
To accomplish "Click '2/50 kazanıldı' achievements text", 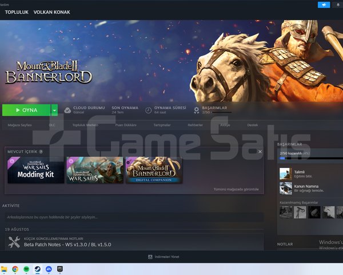I will coord(291,154).
